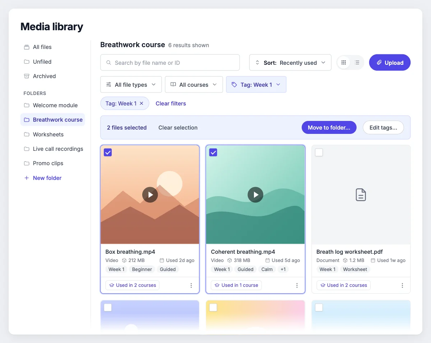Click Move to folder... button
431x343 pixels.
click(329, 127)
